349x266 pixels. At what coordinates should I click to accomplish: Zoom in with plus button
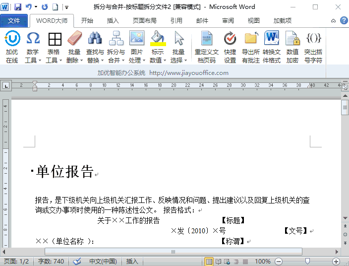(336, 262)
